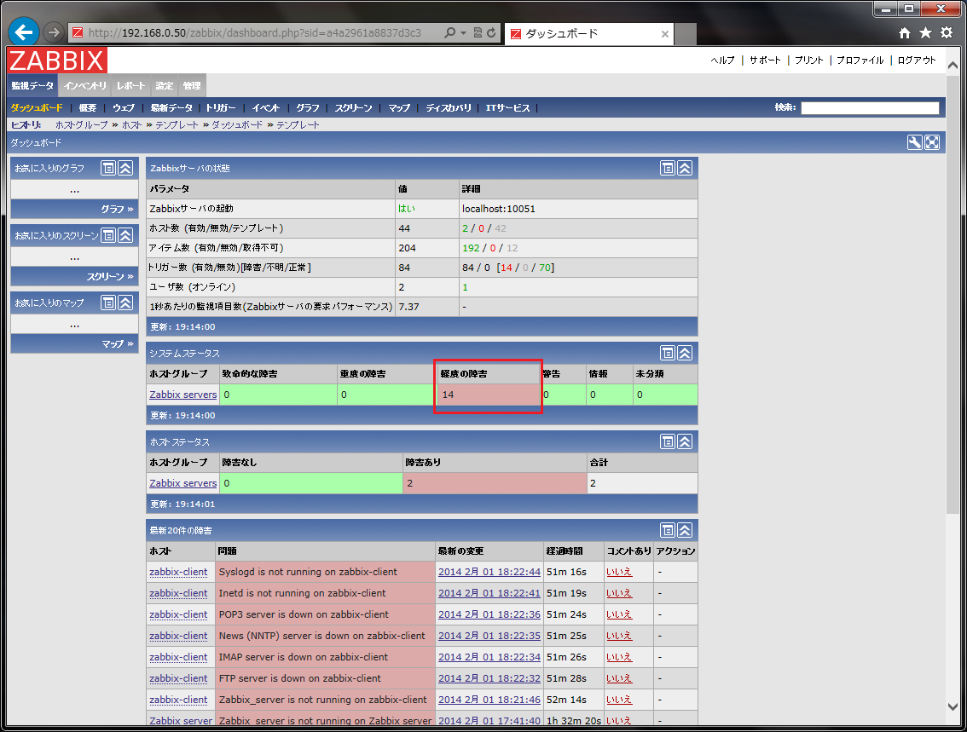
Task: Click いいえ link in POP3 server row
Action: click(x=619, y=614)
